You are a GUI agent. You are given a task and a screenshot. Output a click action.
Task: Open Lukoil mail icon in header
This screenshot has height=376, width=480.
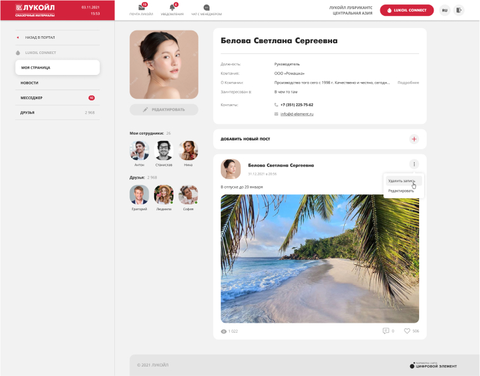[x=142, y=8]
